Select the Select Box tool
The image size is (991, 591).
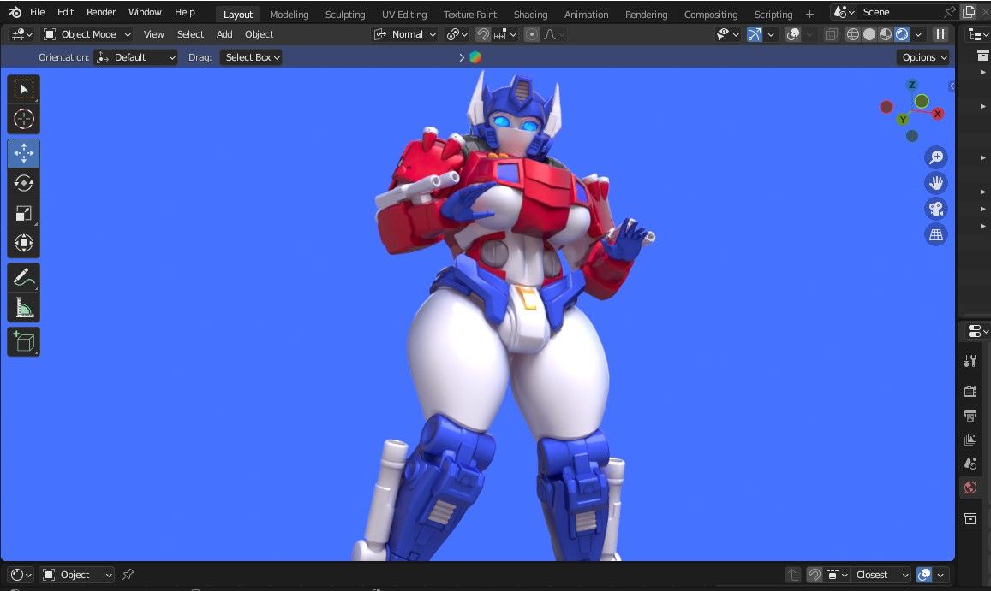[x=23, y=89]
